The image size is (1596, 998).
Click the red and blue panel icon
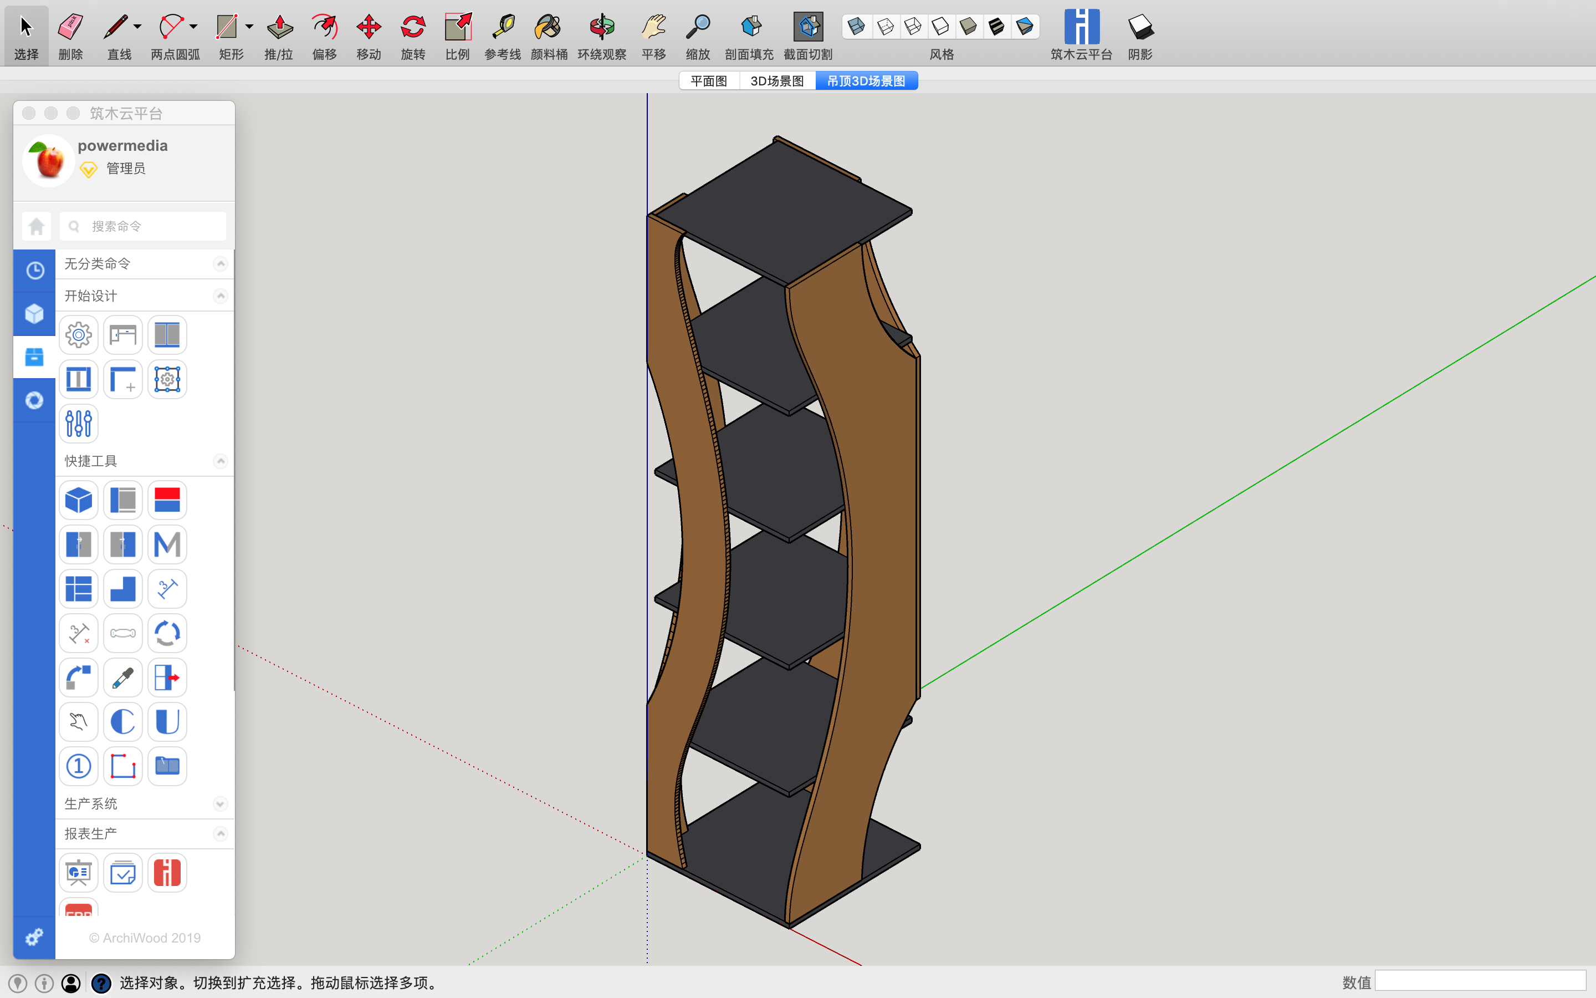tap(167, 500)
